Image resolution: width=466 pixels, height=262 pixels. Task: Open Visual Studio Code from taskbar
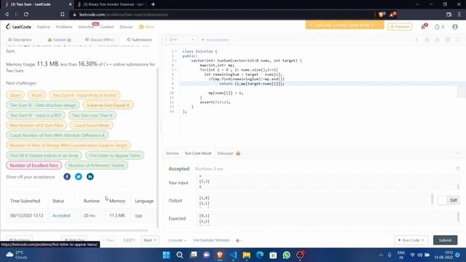[x=233, y=255]
